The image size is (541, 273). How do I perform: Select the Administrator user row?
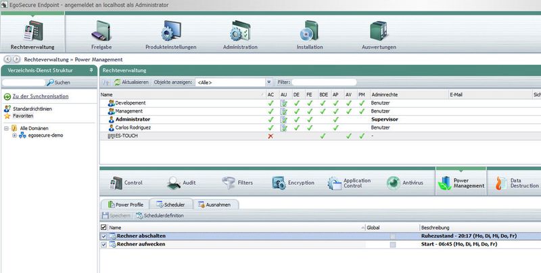[320, 119]
